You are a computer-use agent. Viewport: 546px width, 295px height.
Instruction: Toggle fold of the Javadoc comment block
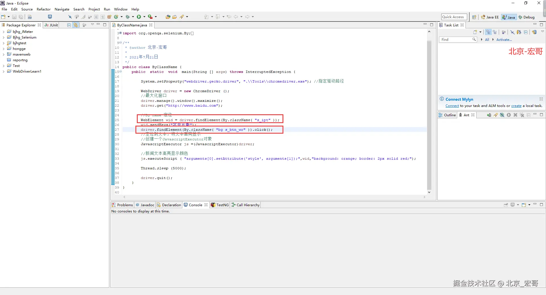tap(121, 43)
